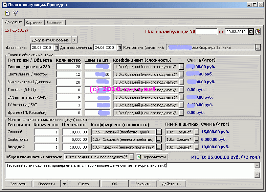Open calendar next to document date 20.03.2010
The image size is (266, 192).
coord(251,32)
